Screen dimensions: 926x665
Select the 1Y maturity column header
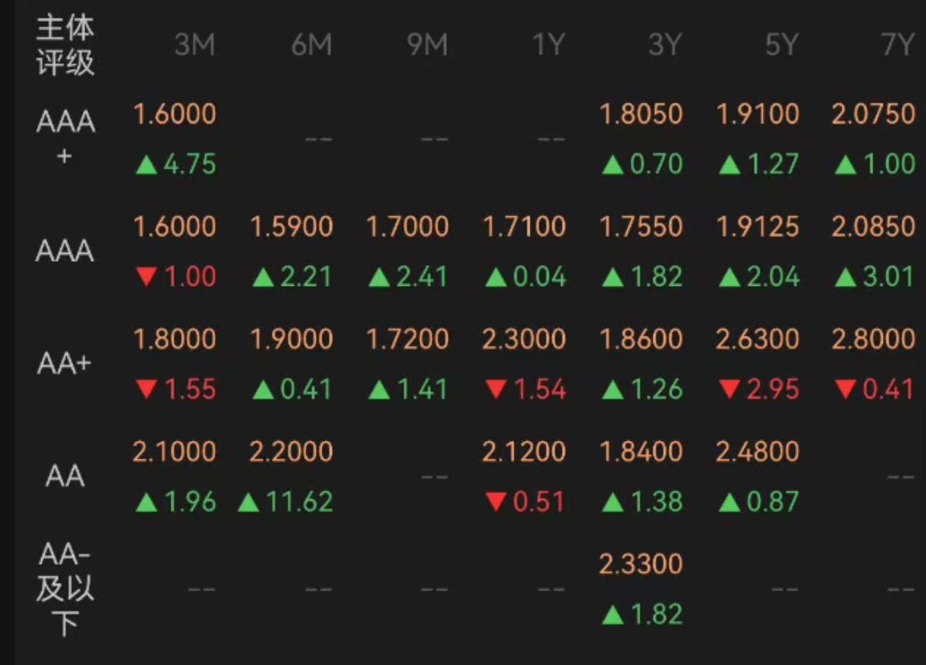[548, 45]
